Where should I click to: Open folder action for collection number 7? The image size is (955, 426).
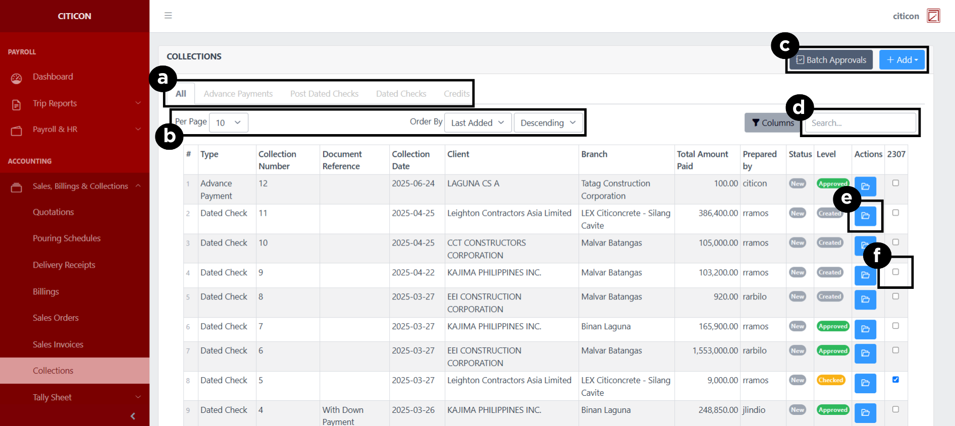865,329
